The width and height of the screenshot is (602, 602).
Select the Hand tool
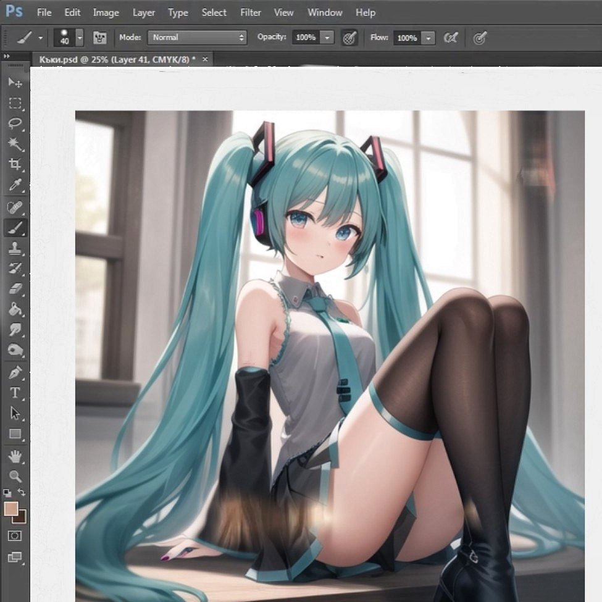tap(15, 456)
